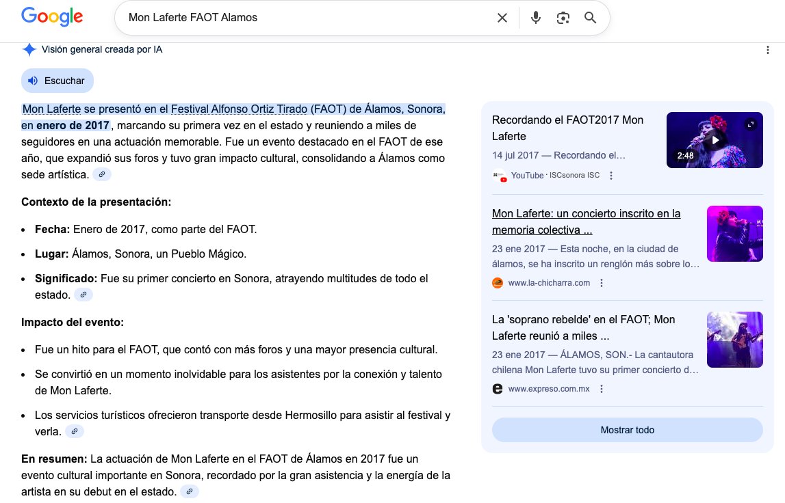Open three-dot menu beside la-chicharra.com
Screen dimensions: 785x503
602,283
